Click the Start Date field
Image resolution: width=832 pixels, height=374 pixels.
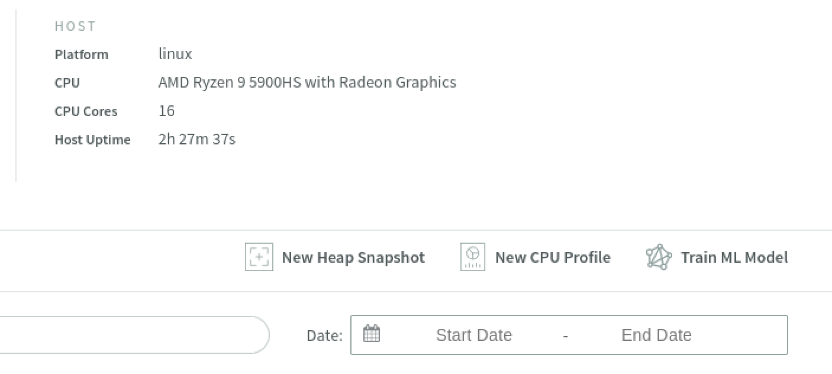pos(473,335)
